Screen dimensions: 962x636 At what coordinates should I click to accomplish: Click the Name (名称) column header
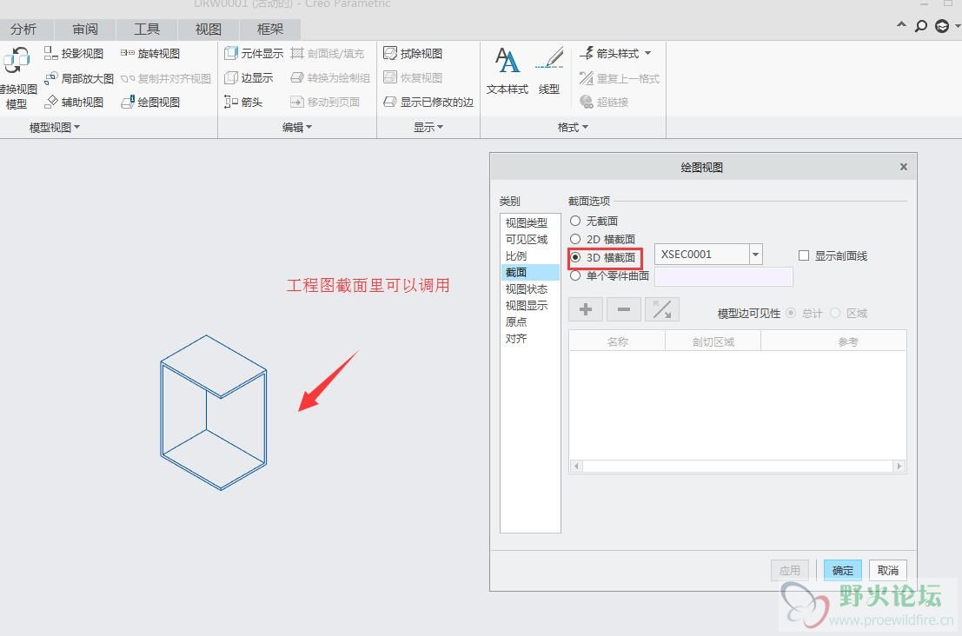pyautogui.click(x=617, y=341)
